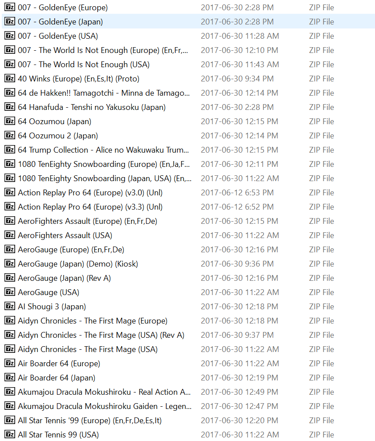This screenshot has height=441, width=375.
Task: Click the icon for Akumajou Dracula Mokushiroku Gaiden
Action: (10, 406)
